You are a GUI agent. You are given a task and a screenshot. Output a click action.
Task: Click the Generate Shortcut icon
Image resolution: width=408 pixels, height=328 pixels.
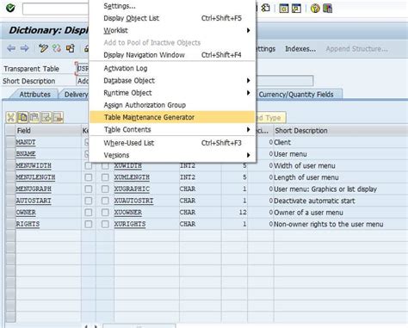(296, 9)
